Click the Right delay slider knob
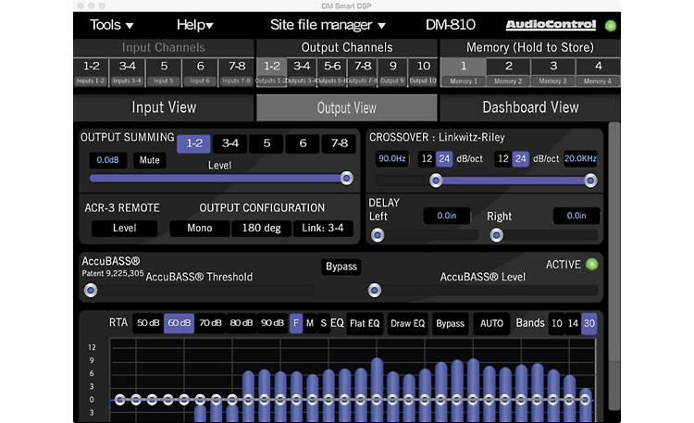Image resolution: width=694 pixels, height=423 pixels. tap(496, 235)
